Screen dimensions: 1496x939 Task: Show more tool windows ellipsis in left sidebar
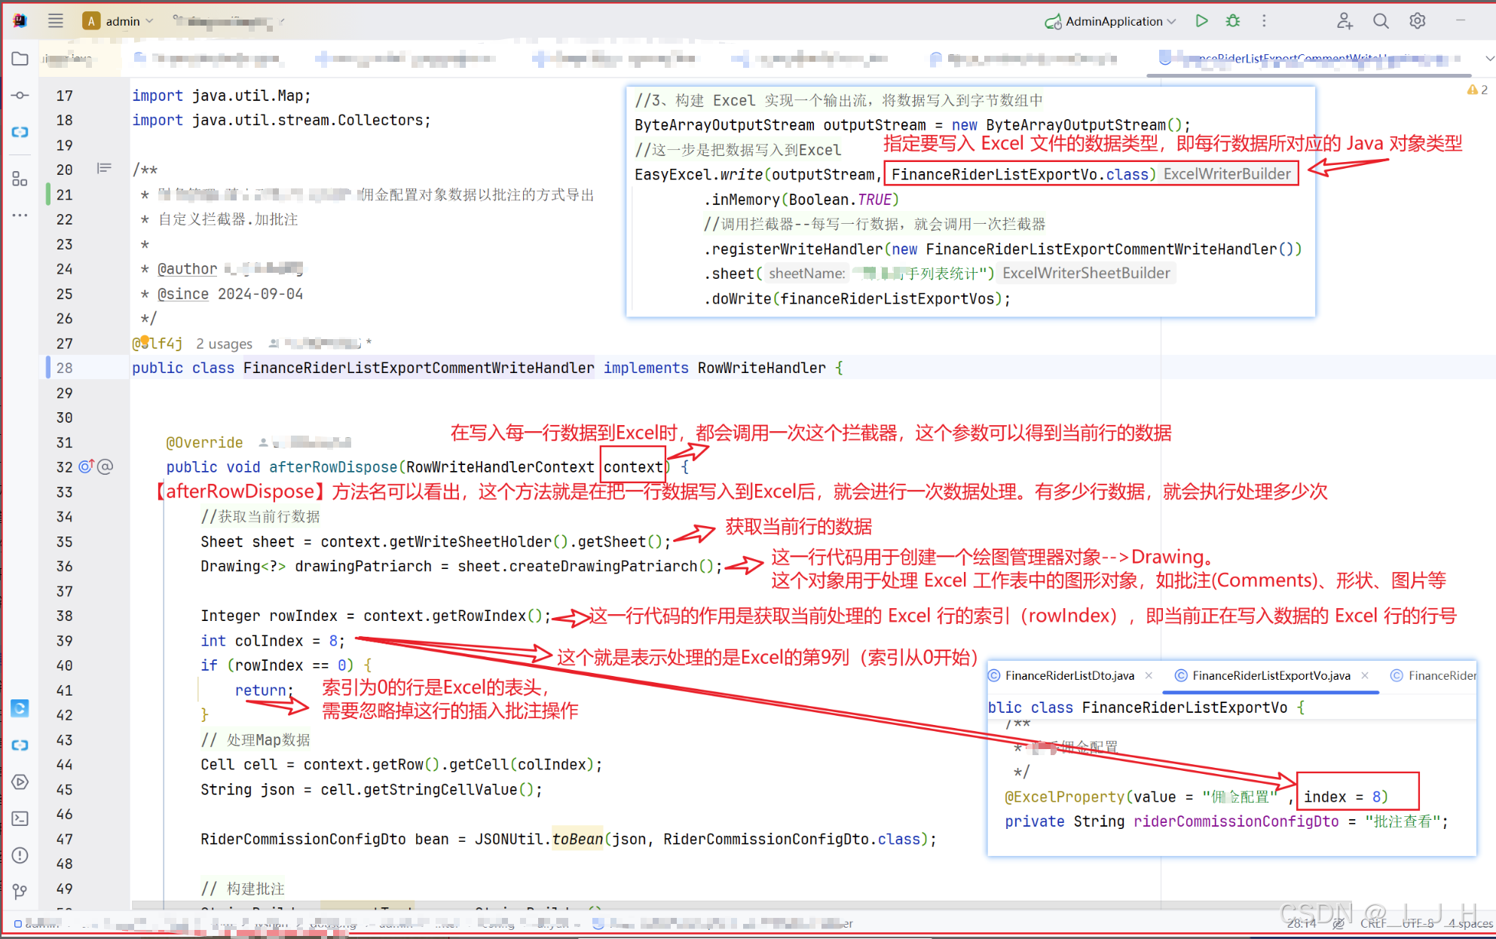[20, 216]
